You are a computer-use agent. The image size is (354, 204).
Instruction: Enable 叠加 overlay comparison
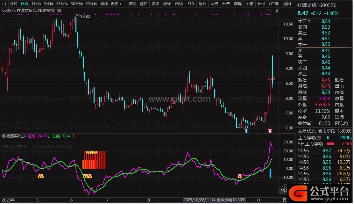(x=144, y=4)
